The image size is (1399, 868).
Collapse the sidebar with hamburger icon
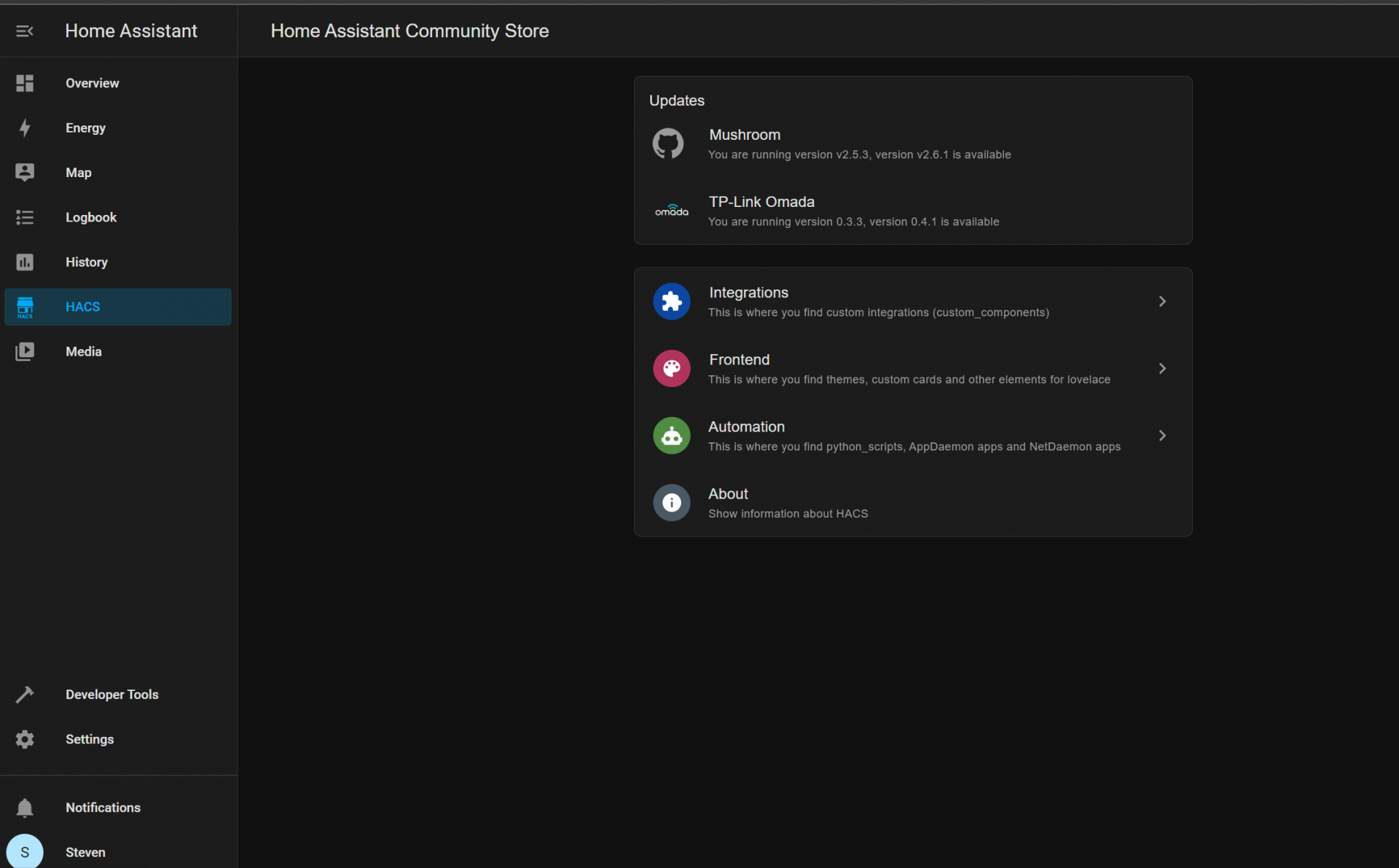(x=25, y=31)
